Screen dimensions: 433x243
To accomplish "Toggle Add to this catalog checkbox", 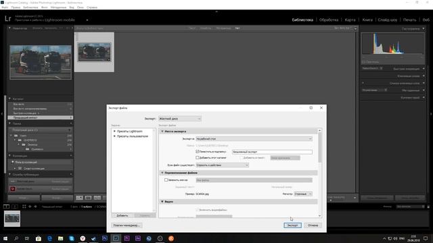I will (x=197, y=157).
